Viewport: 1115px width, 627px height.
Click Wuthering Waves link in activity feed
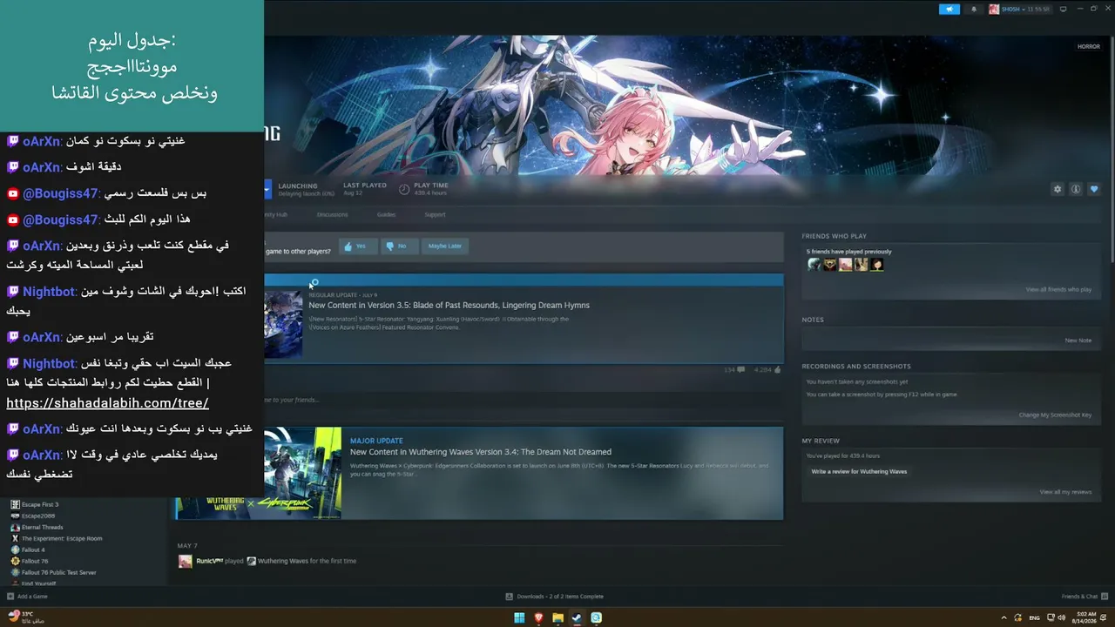click(x=283, y=561)
